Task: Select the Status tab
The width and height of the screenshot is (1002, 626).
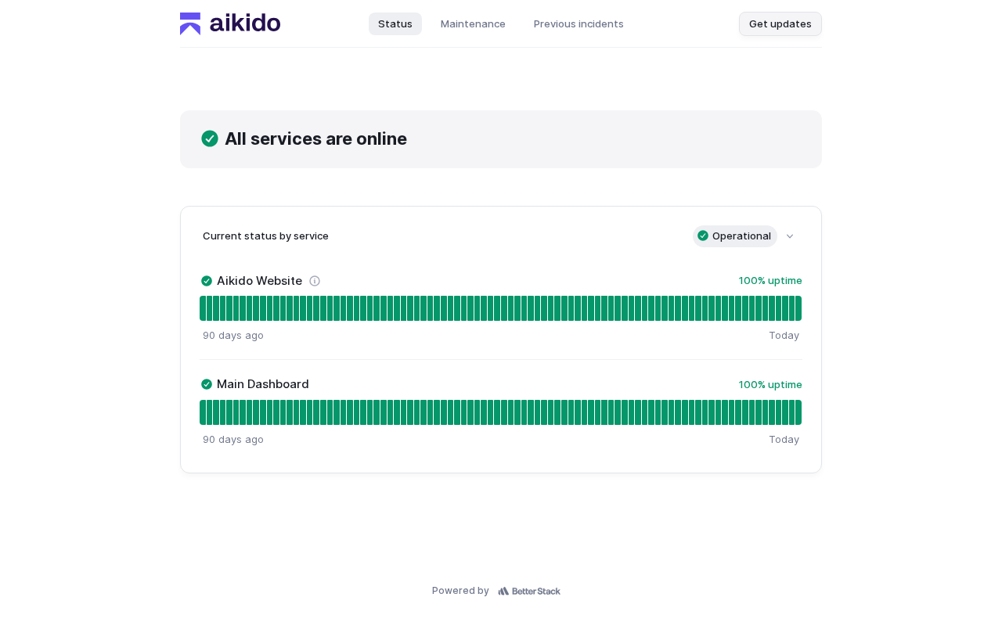Action: tap(395, 23)
